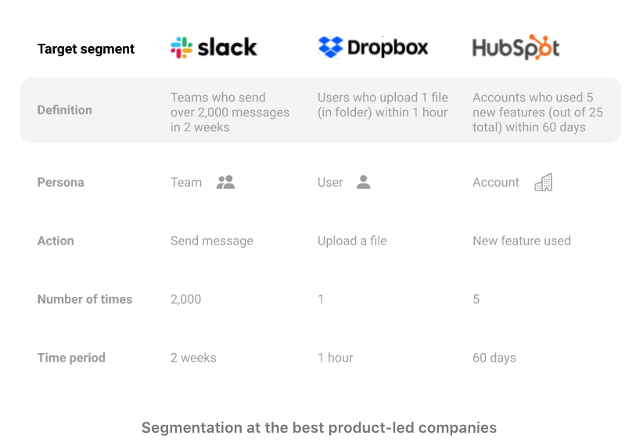Click the Number of times label
Image resolution: width=629 pixels, height=446 pixels.
pyautogui.click(x=84, y=299)
